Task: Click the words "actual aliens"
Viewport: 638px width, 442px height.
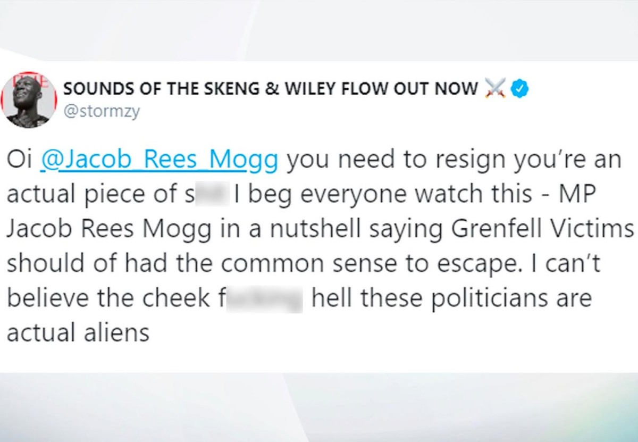Action: coord(78,333)
